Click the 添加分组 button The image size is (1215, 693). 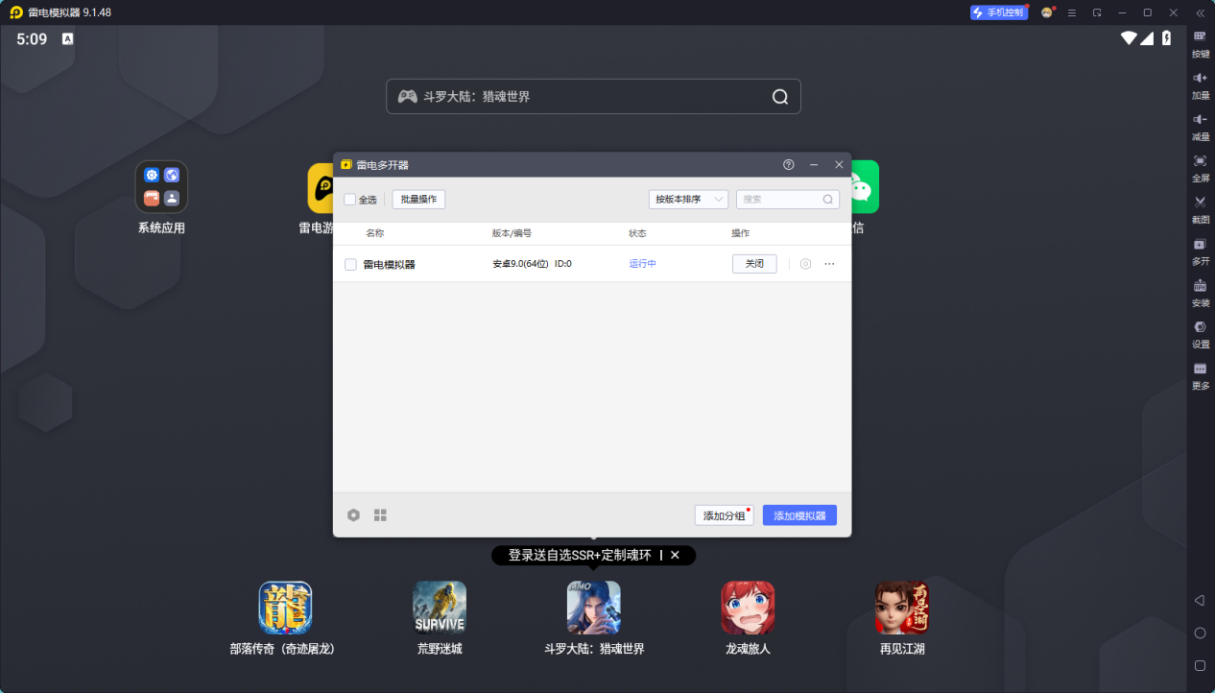(x=724, y=515)
